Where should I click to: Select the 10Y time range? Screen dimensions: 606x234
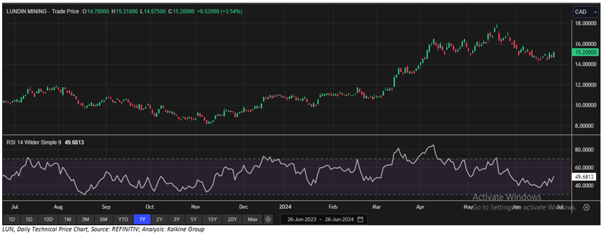(x=213, y=219)
